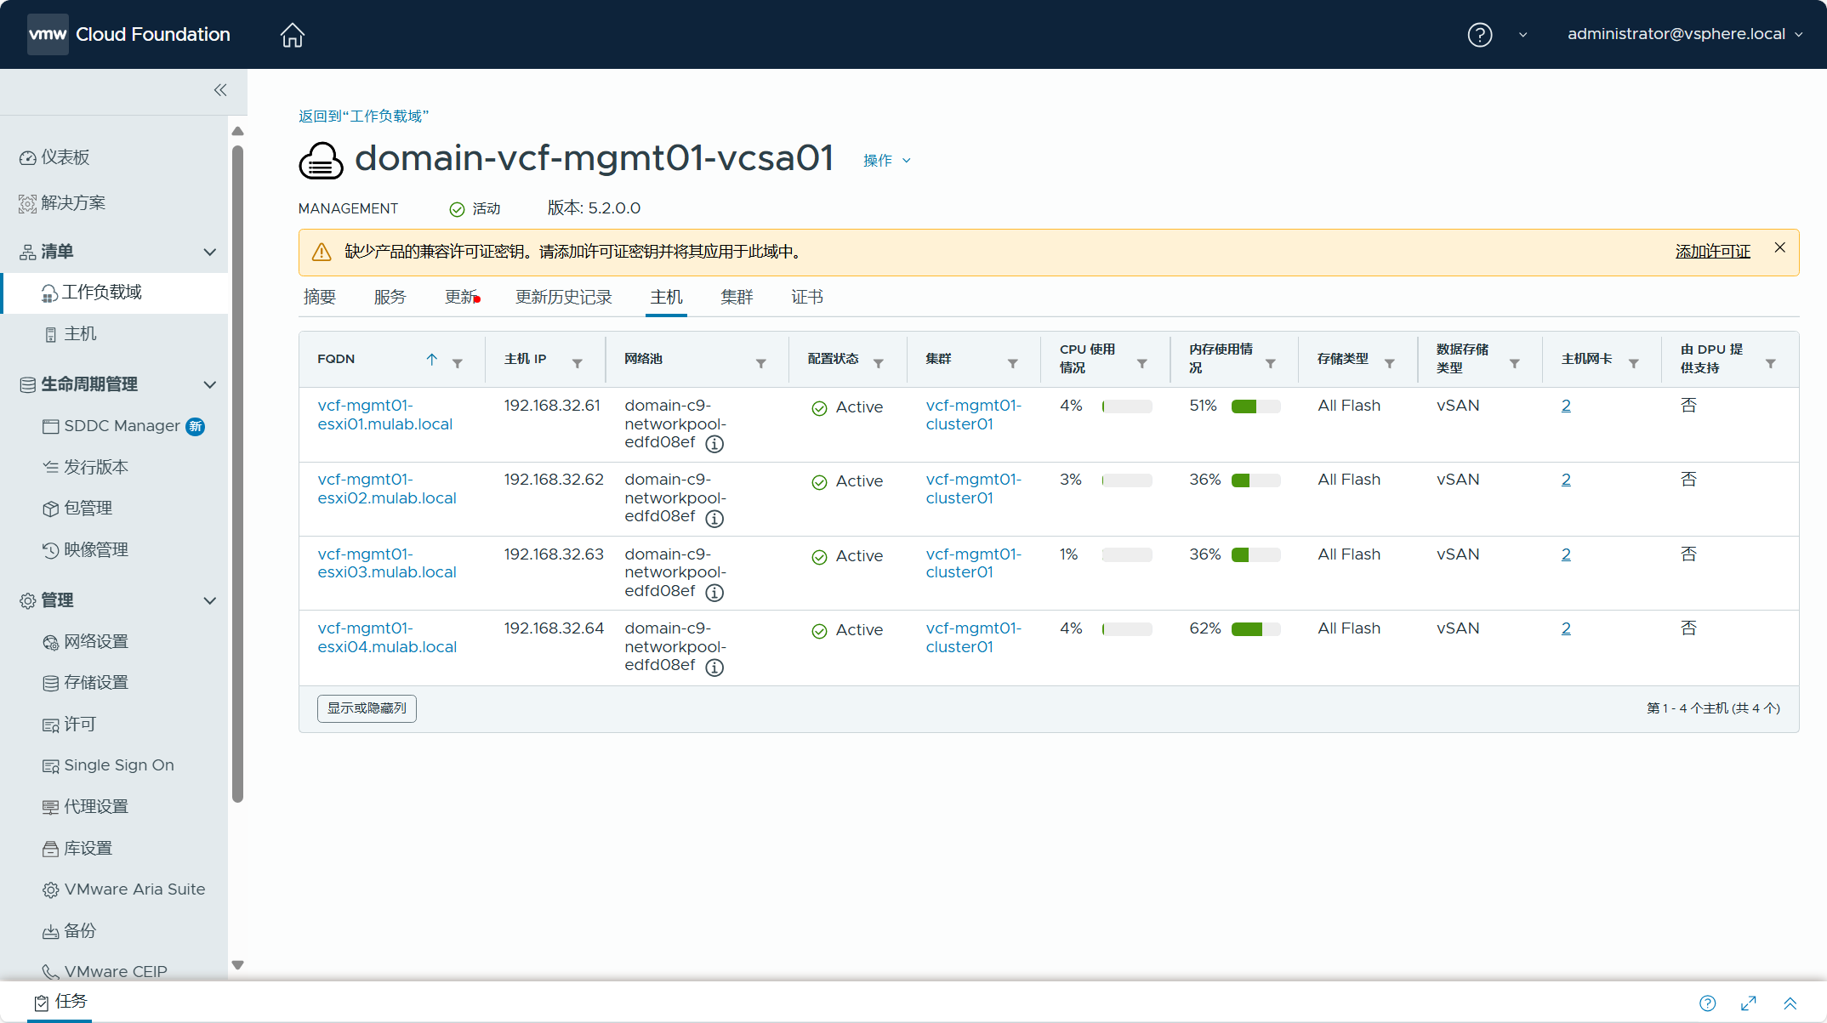Collapse the sidebar with double-chevron icon
This screenshot has width=1827, height=1023.
click(x=220, y=90)
